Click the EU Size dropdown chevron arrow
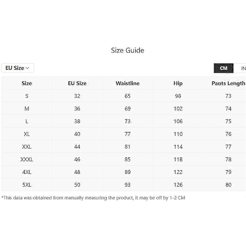246x246 pixels. click(x=27, y=68)
